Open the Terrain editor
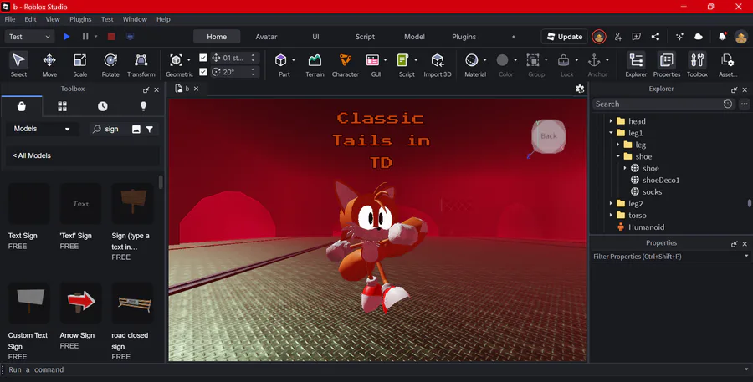 coord(315,64)
